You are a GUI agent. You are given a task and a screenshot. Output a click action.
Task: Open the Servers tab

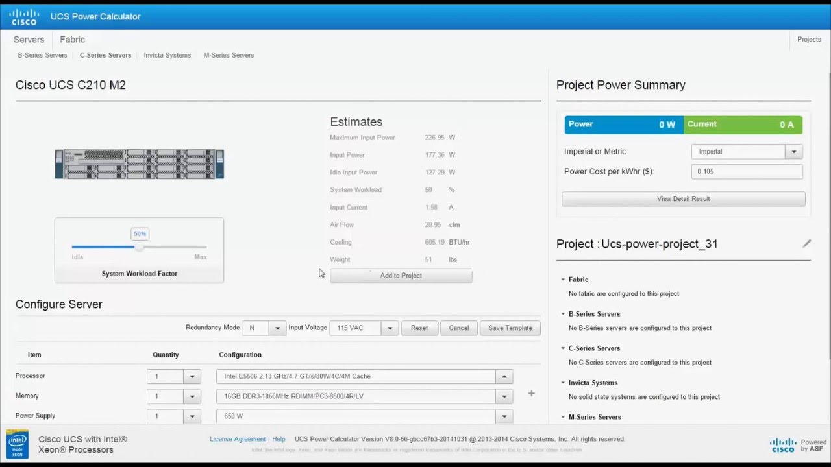click(x=29, y=40)
